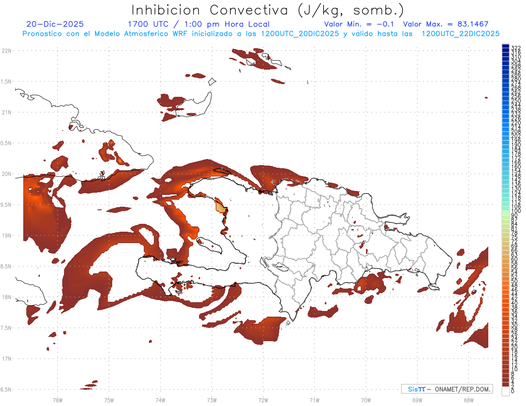Click the "70W" longitude label

[x=366, y=400]
